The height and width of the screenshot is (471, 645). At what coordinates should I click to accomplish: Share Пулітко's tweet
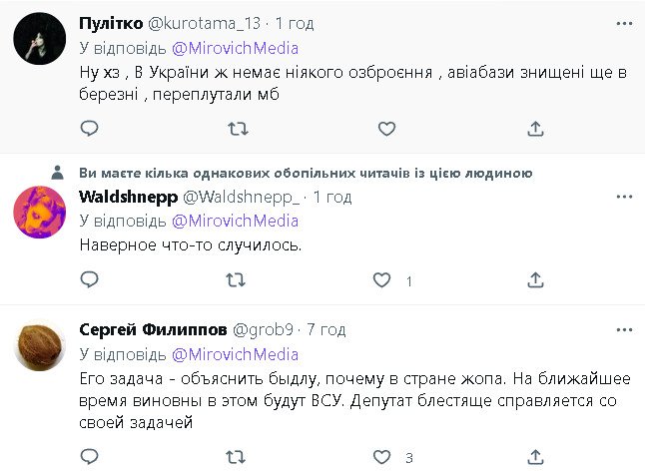click(535, 128)
